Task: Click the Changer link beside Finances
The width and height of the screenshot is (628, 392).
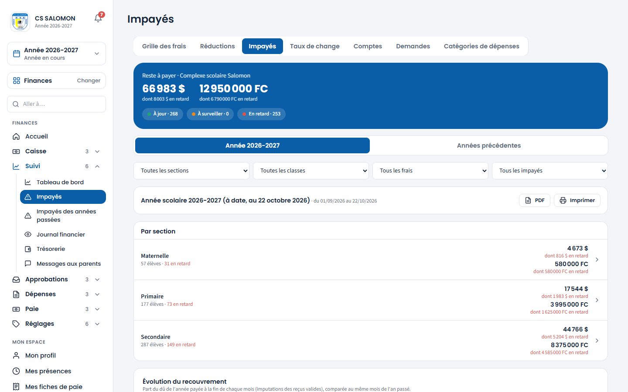Action: [x=89, y=81]
